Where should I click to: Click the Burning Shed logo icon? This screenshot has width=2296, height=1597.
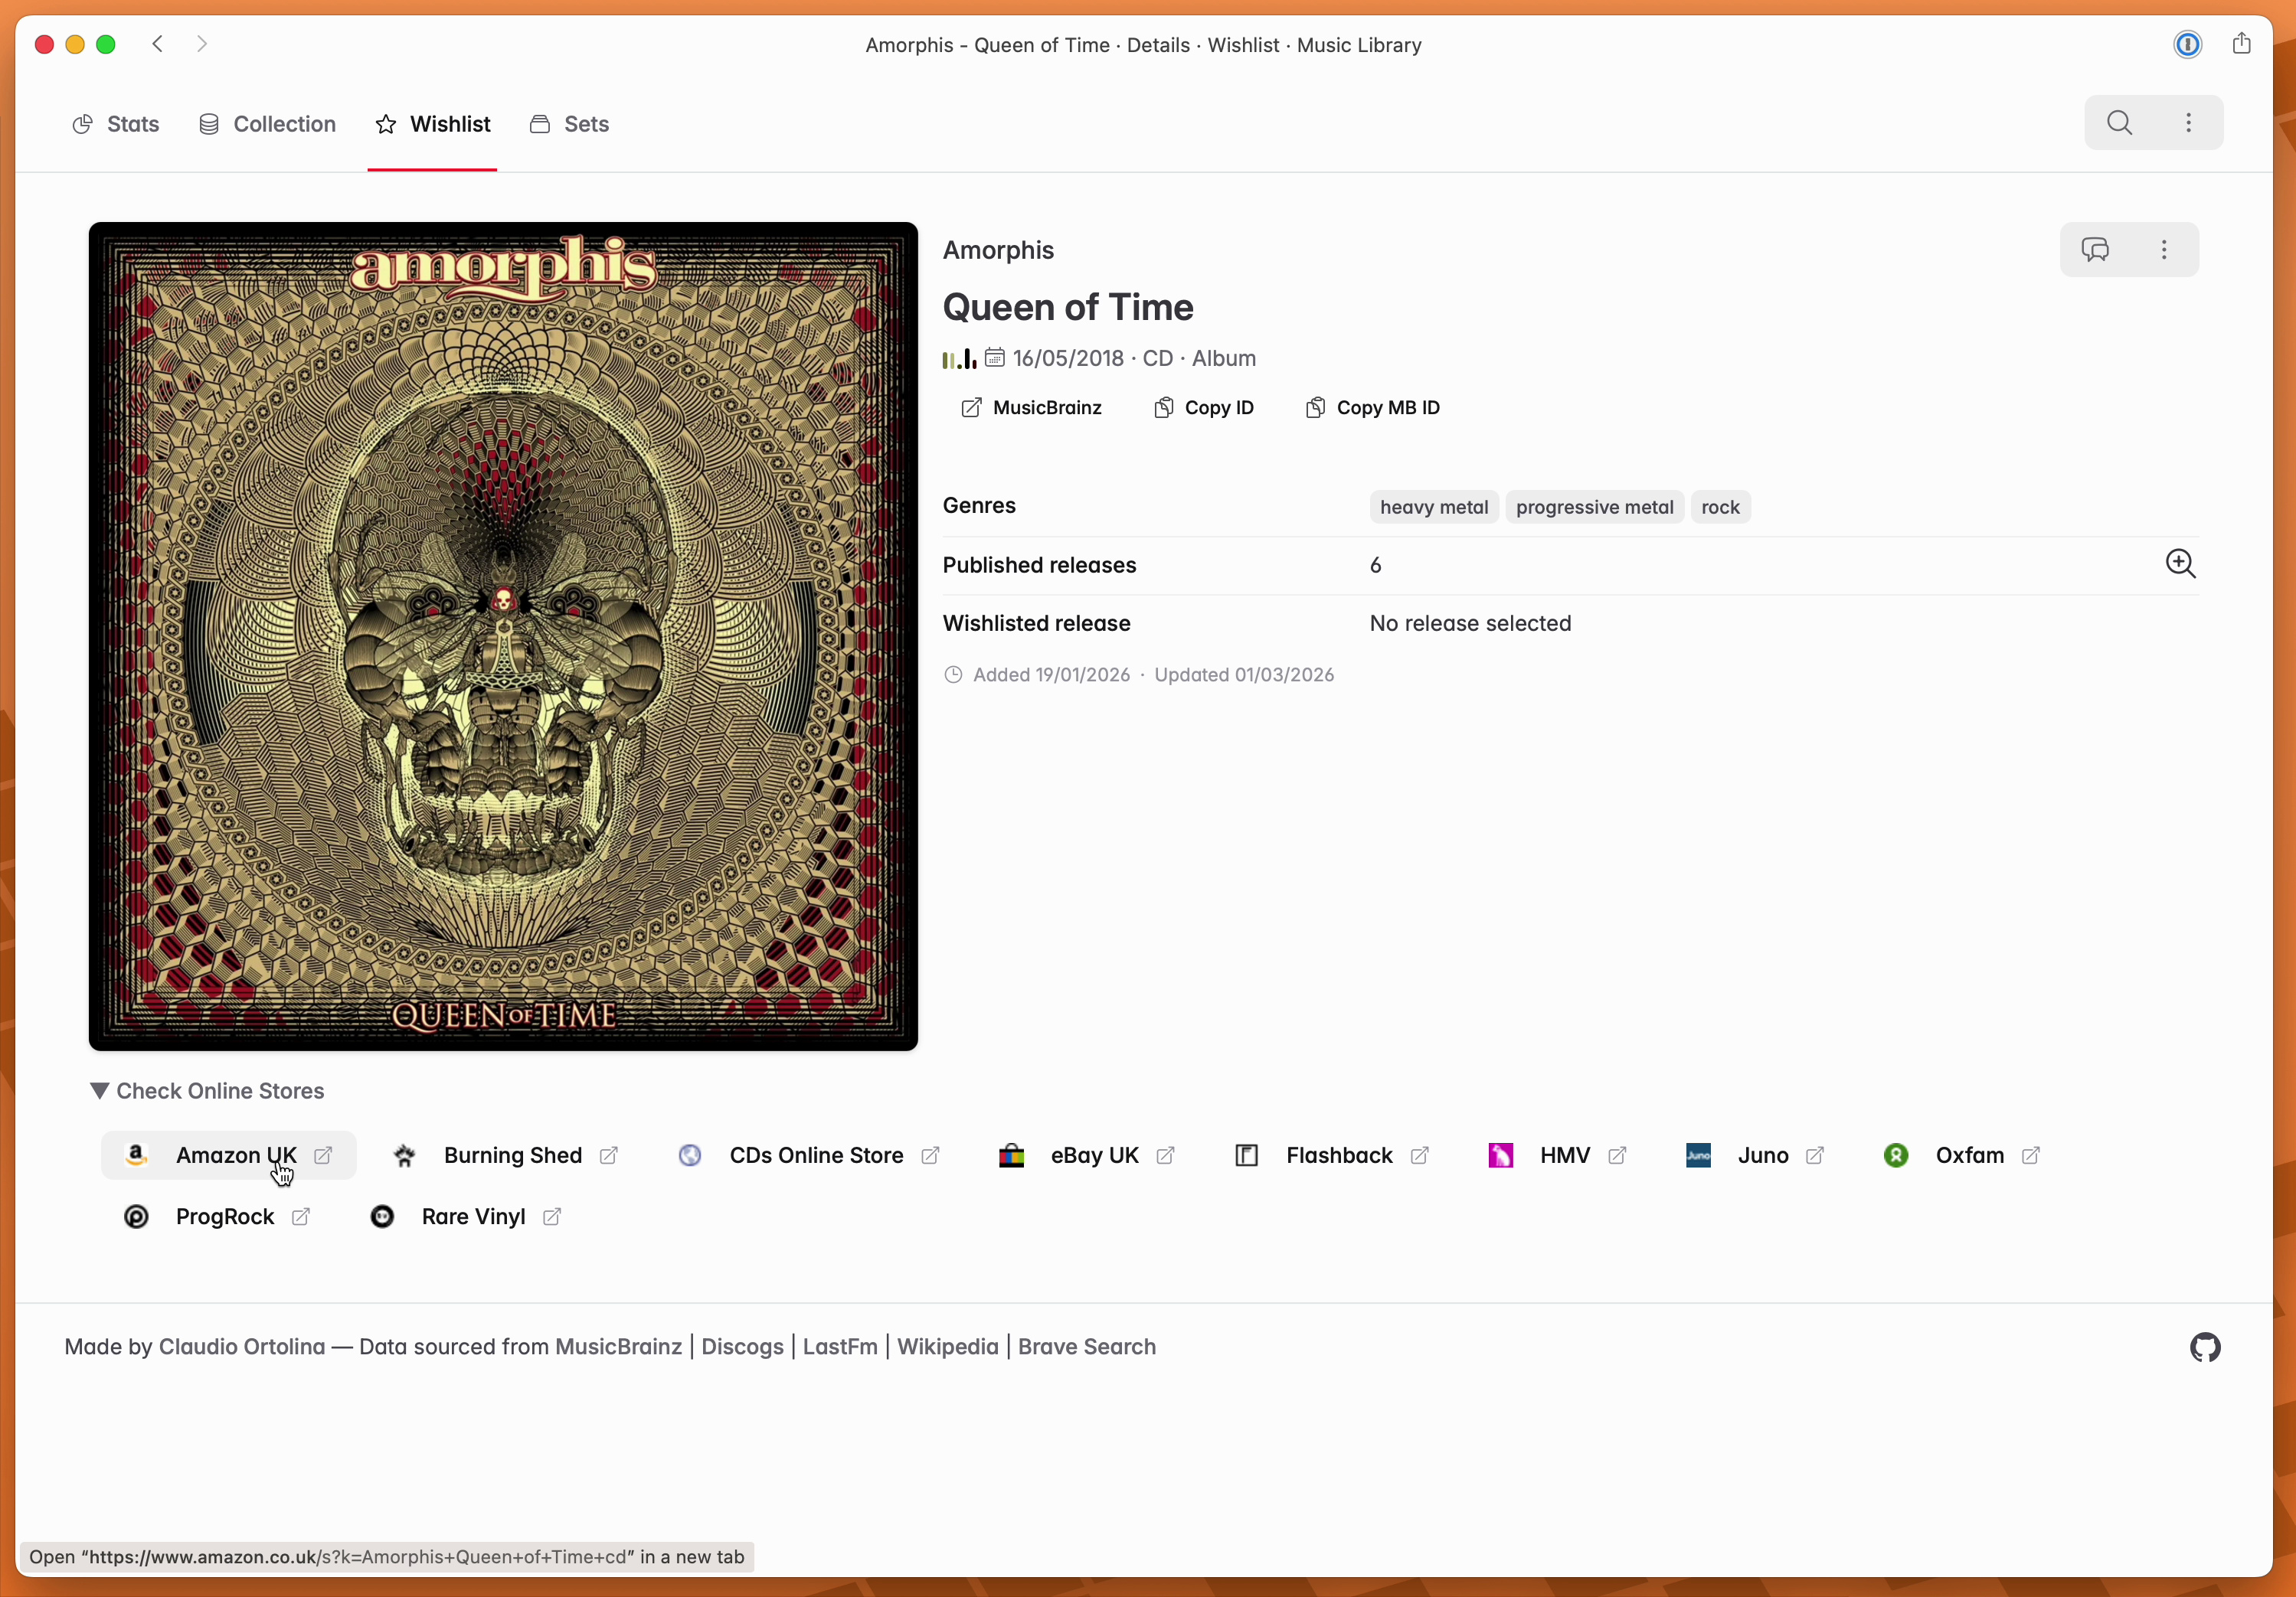coord(404,1155)
